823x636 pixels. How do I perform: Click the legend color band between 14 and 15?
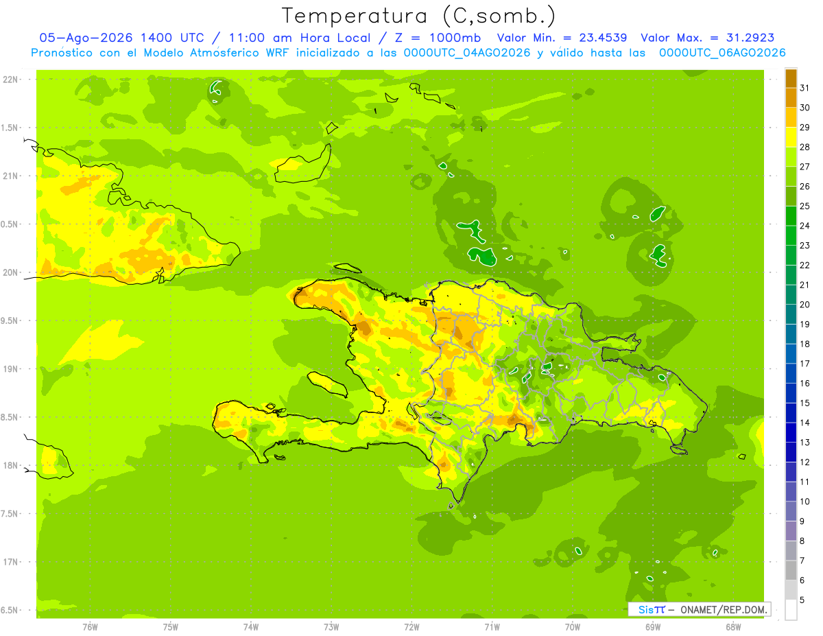tap(791, 413)
